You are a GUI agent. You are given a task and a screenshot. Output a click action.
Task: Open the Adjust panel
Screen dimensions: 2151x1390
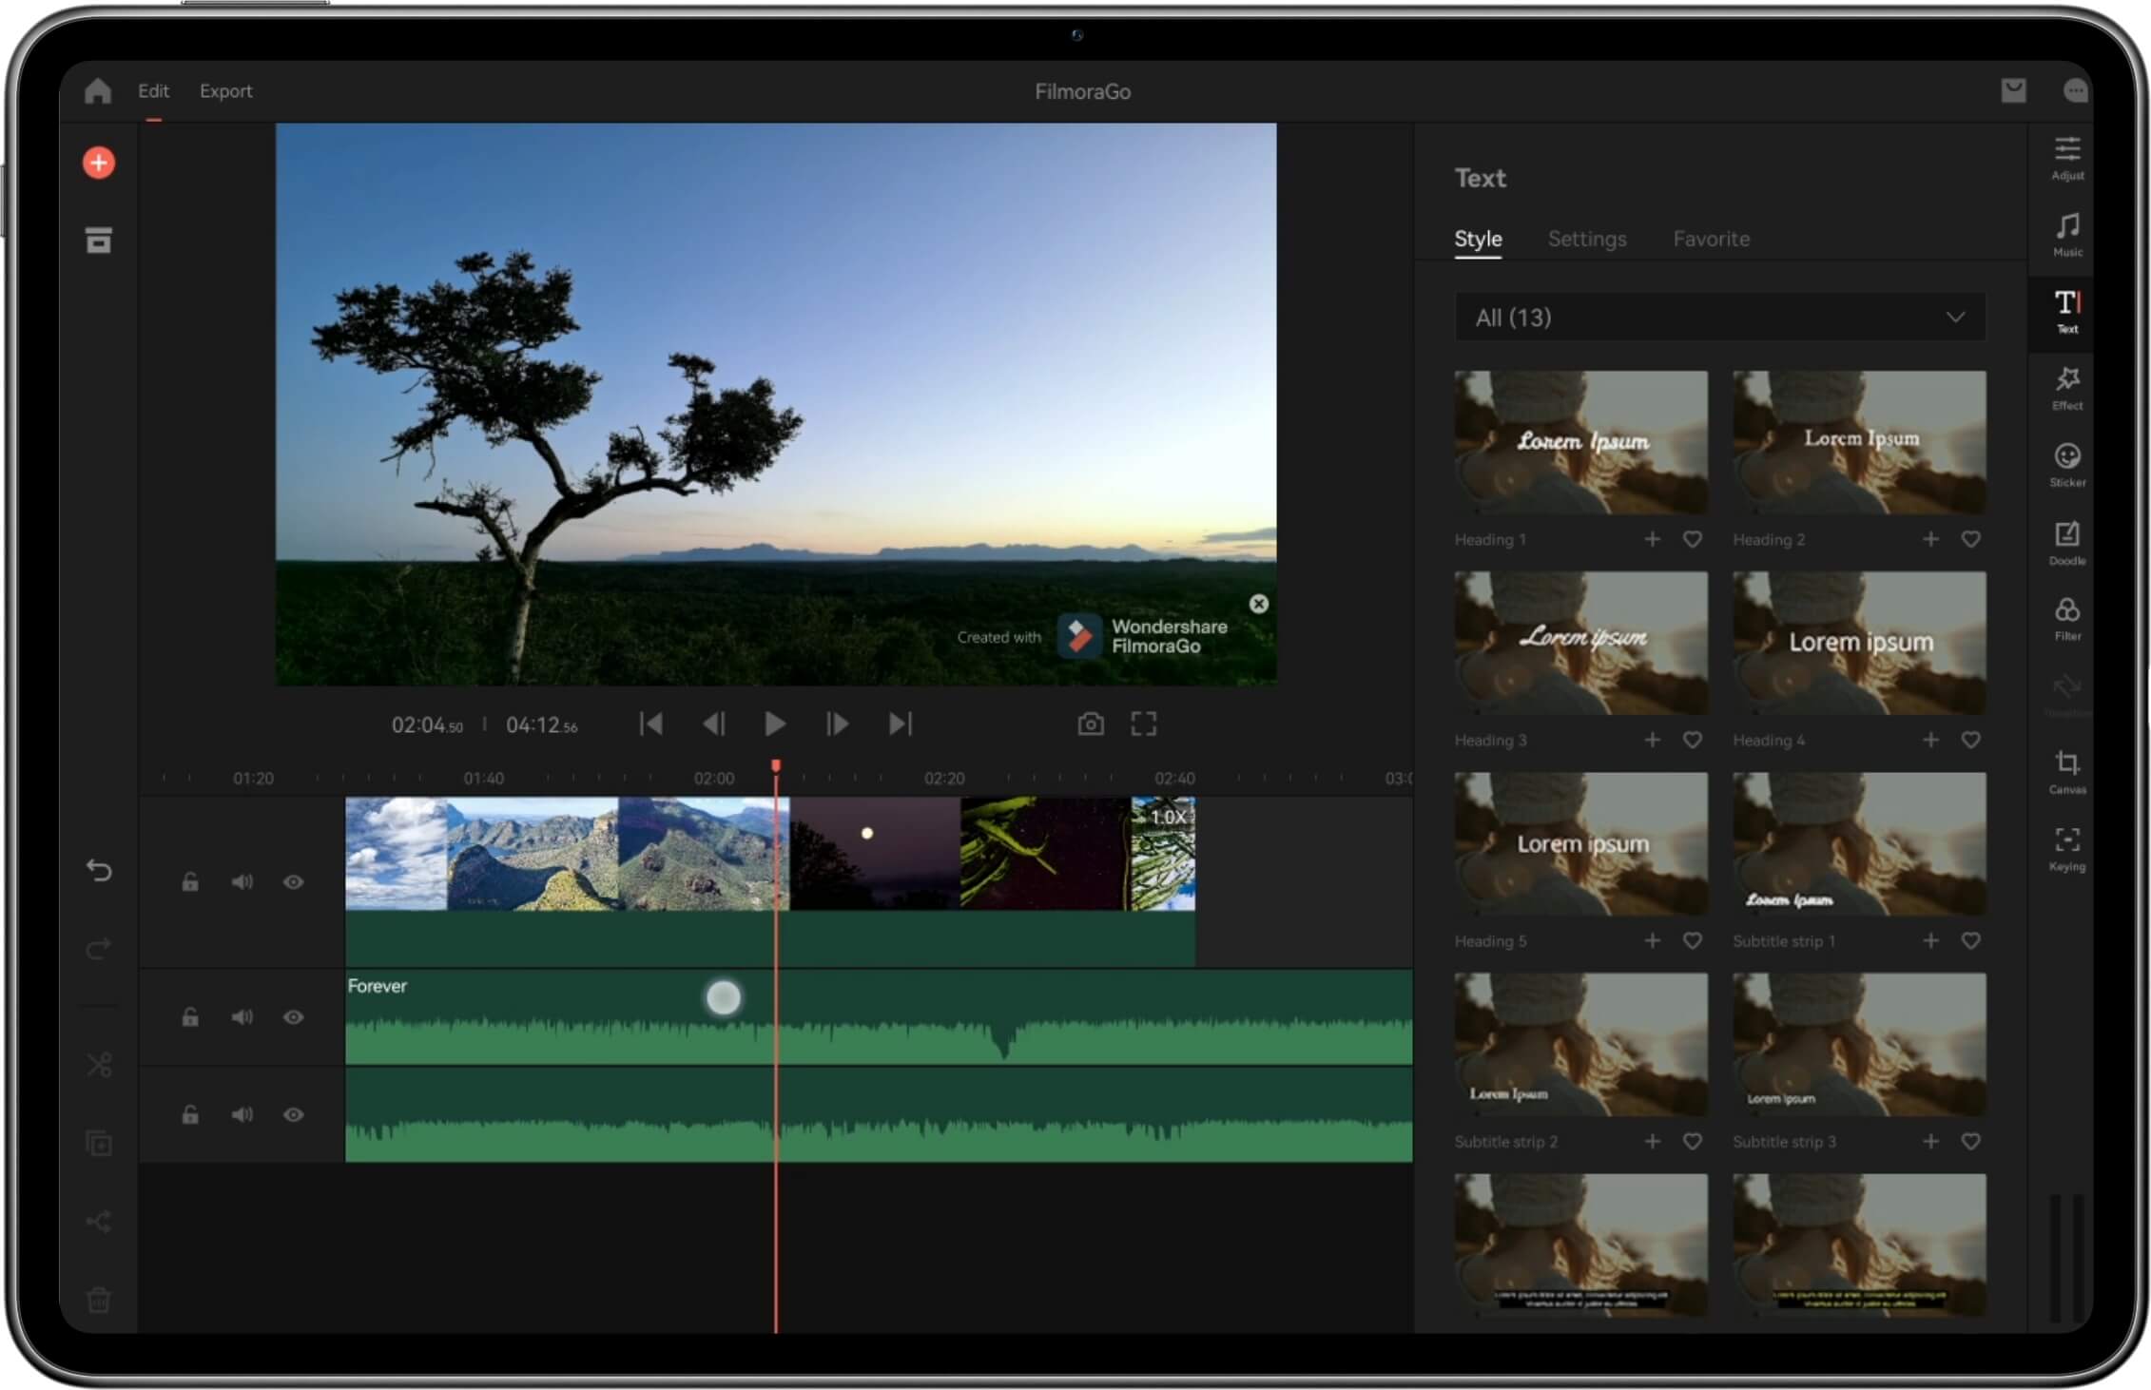click(x=2067, y=157)
